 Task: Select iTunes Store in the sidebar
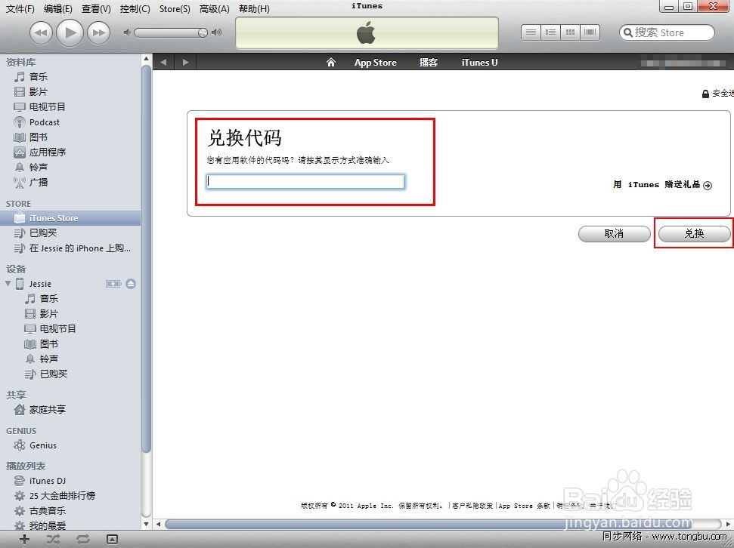click(70, 218)
